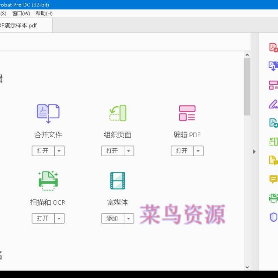Click the Rich Media (富媒体) film icon

coord(118,181)
